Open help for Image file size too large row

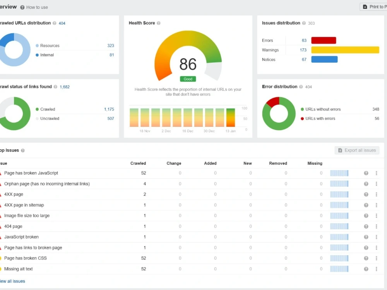pyautogui.click(x=366, y=215)
